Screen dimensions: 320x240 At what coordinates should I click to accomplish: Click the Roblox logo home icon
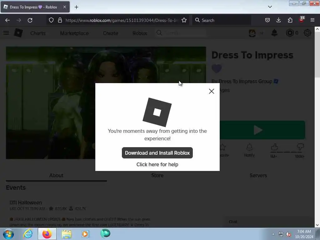pos(18,33)
